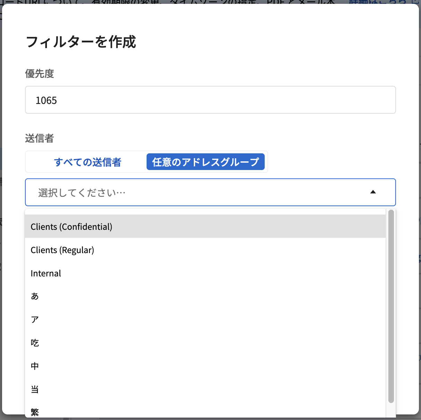Viewport: 421px width, 420px height.
Task: Choose Clients (Regular) from the list
Action: [x=205, y=250]
